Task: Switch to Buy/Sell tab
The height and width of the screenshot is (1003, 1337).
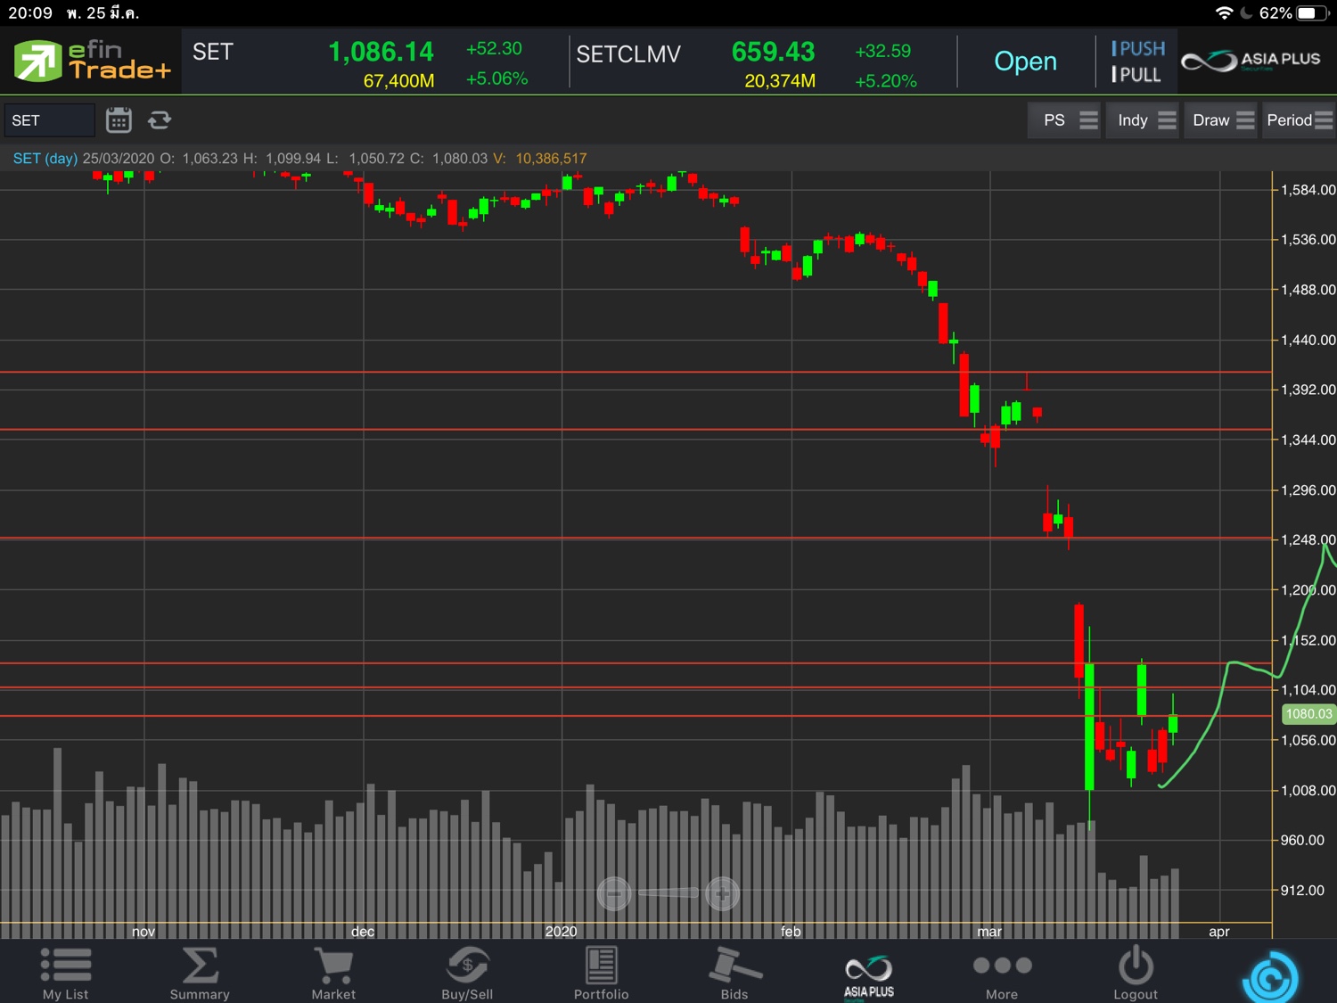Action: coord(467,974)
